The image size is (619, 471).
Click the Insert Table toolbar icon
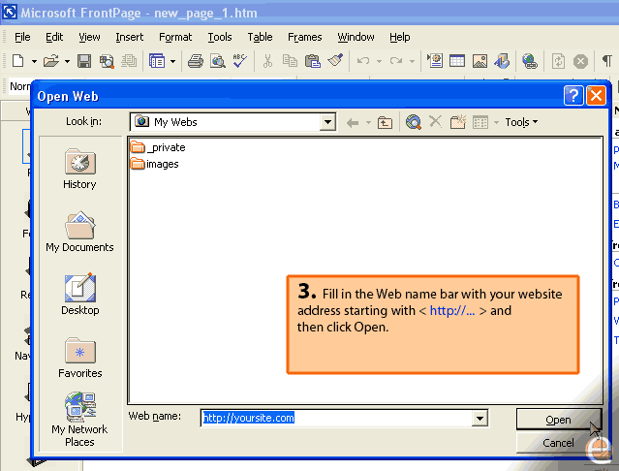click(x=456, y=61)
